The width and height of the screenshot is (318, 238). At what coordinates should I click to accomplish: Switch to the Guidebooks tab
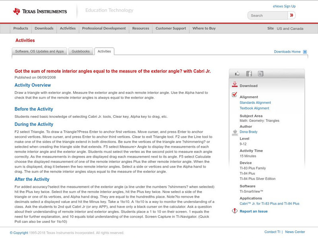[81, 51]
